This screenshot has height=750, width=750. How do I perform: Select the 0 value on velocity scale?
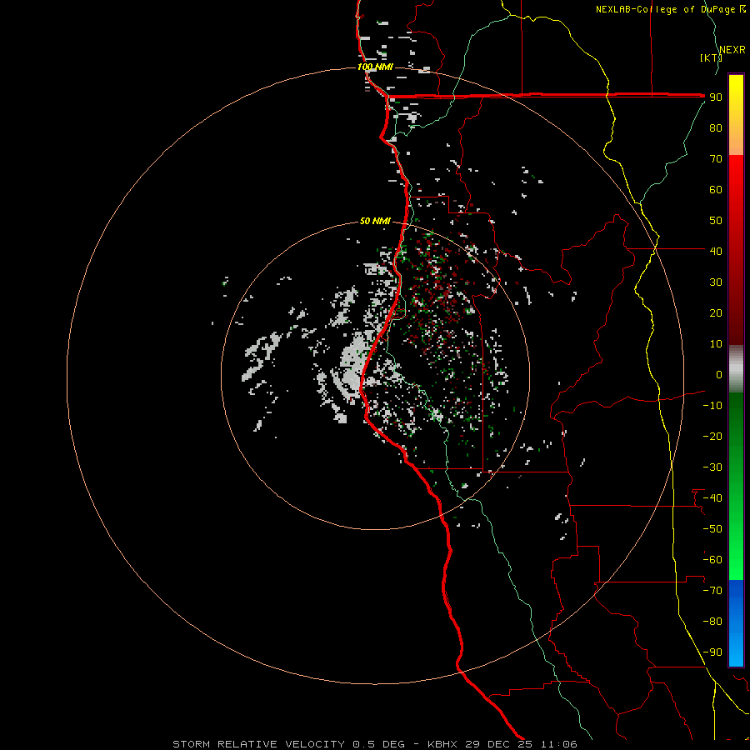coord(719,374)
